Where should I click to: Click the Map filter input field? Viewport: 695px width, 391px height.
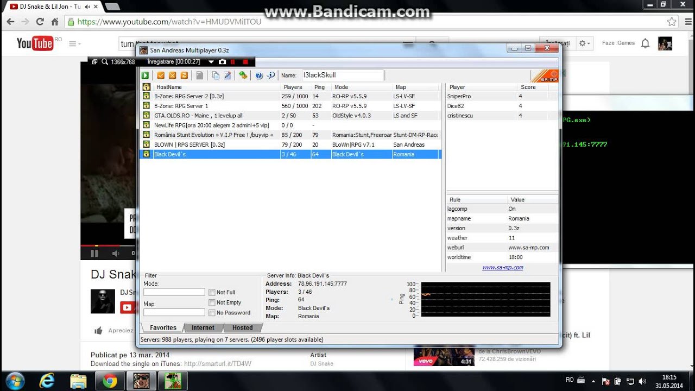pyautogui.click(x=174, y=312)
